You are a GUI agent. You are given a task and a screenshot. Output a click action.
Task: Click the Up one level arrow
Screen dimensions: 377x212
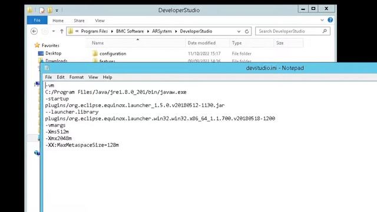(x=61, y=31)
